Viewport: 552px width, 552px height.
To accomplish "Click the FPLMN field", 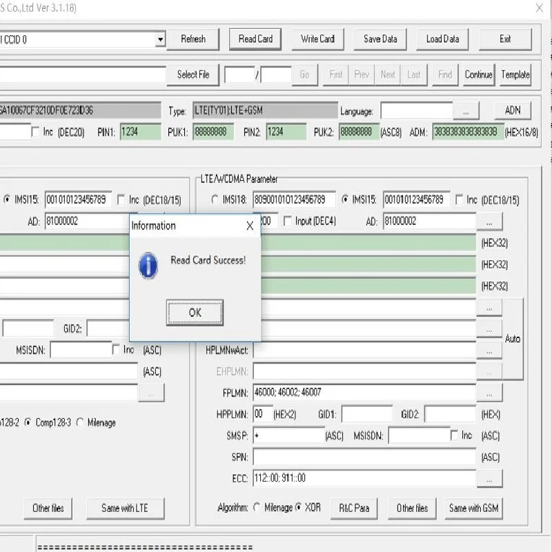I will click(x=364, y=392).
